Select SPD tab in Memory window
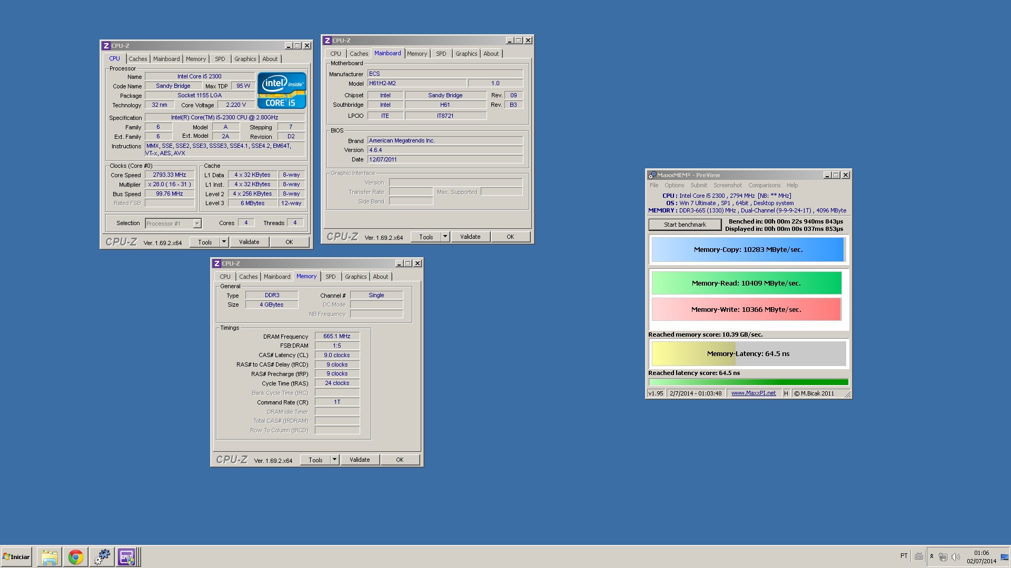Image resolution: width=1011 pixels, height=568 pixels. [331, 277]
